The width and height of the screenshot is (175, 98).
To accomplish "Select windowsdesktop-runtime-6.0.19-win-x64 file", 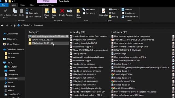I will coord(48,36).
